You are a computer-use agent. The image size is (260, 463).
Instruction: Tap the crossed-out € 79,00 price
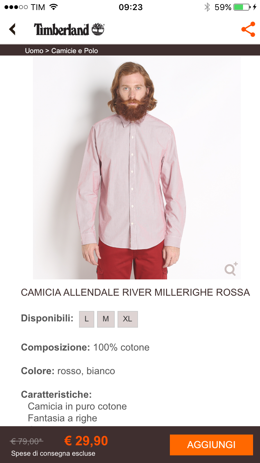[x=27, y=441]
